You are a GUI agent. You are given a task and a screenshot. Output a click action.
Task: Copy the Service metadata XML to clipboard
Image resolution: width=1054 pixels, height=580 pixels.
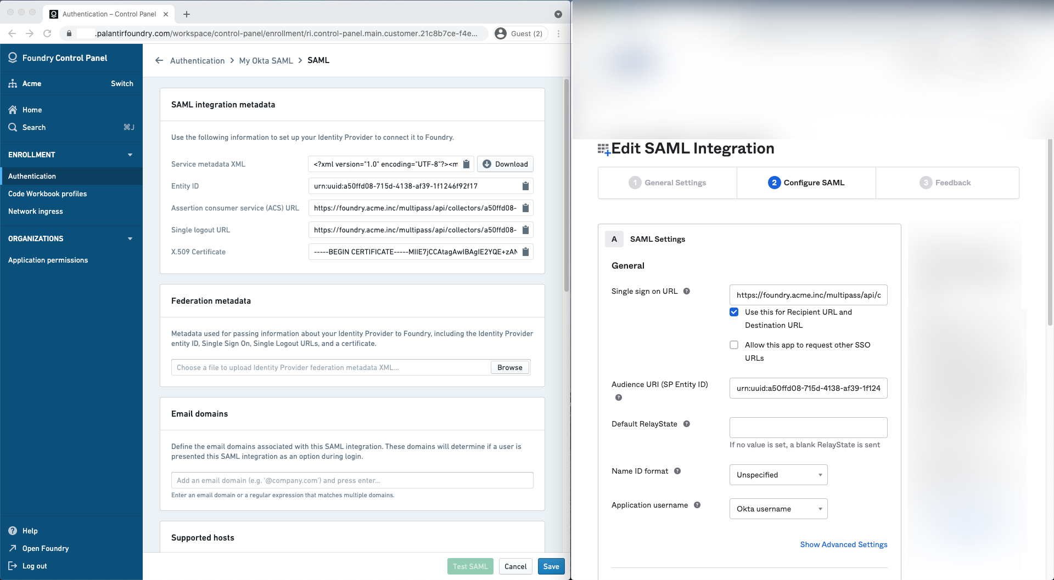coord(466,164)
